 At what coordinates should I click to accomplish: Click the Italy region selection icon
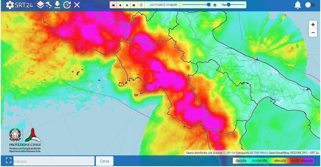pos(49,5)
